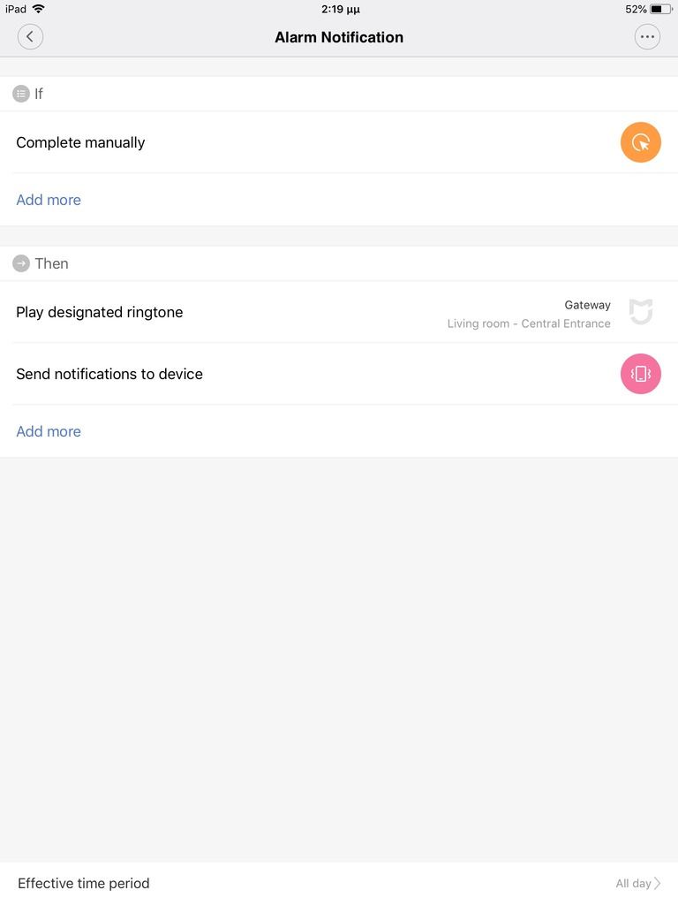The width and height of the screenshot is (678, 905).
Task: Tap the battery icon in status bar
Action: pos(661,9)
